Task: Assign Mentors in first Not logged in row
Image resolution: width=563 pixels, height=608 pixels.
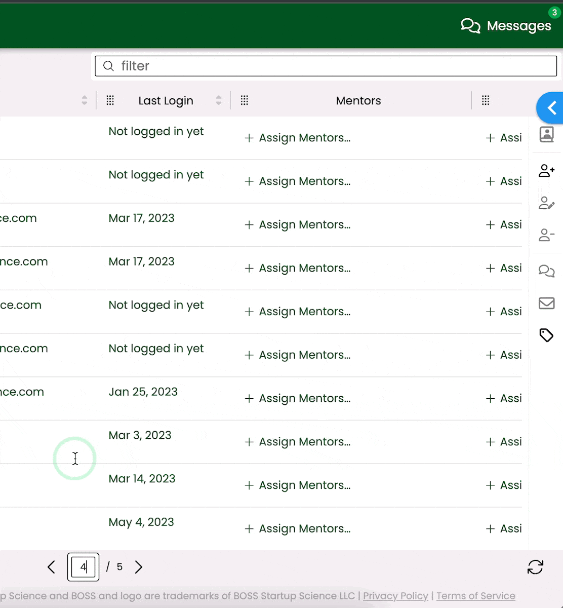Action: pyautogui.click(x=298, y=138)
